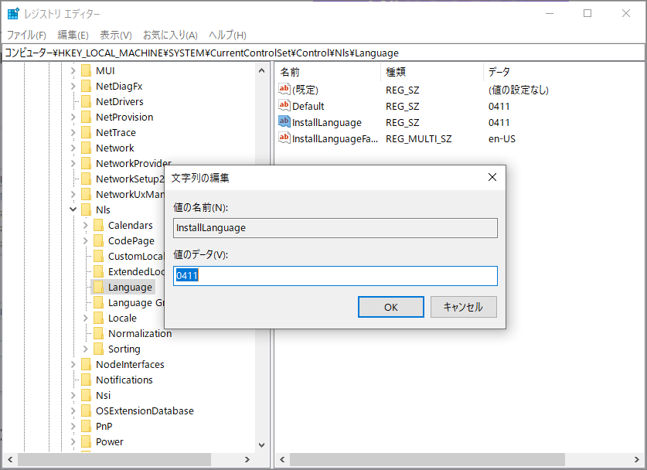
Task: Click the Notifications folder icon
Action: [87, 380]
